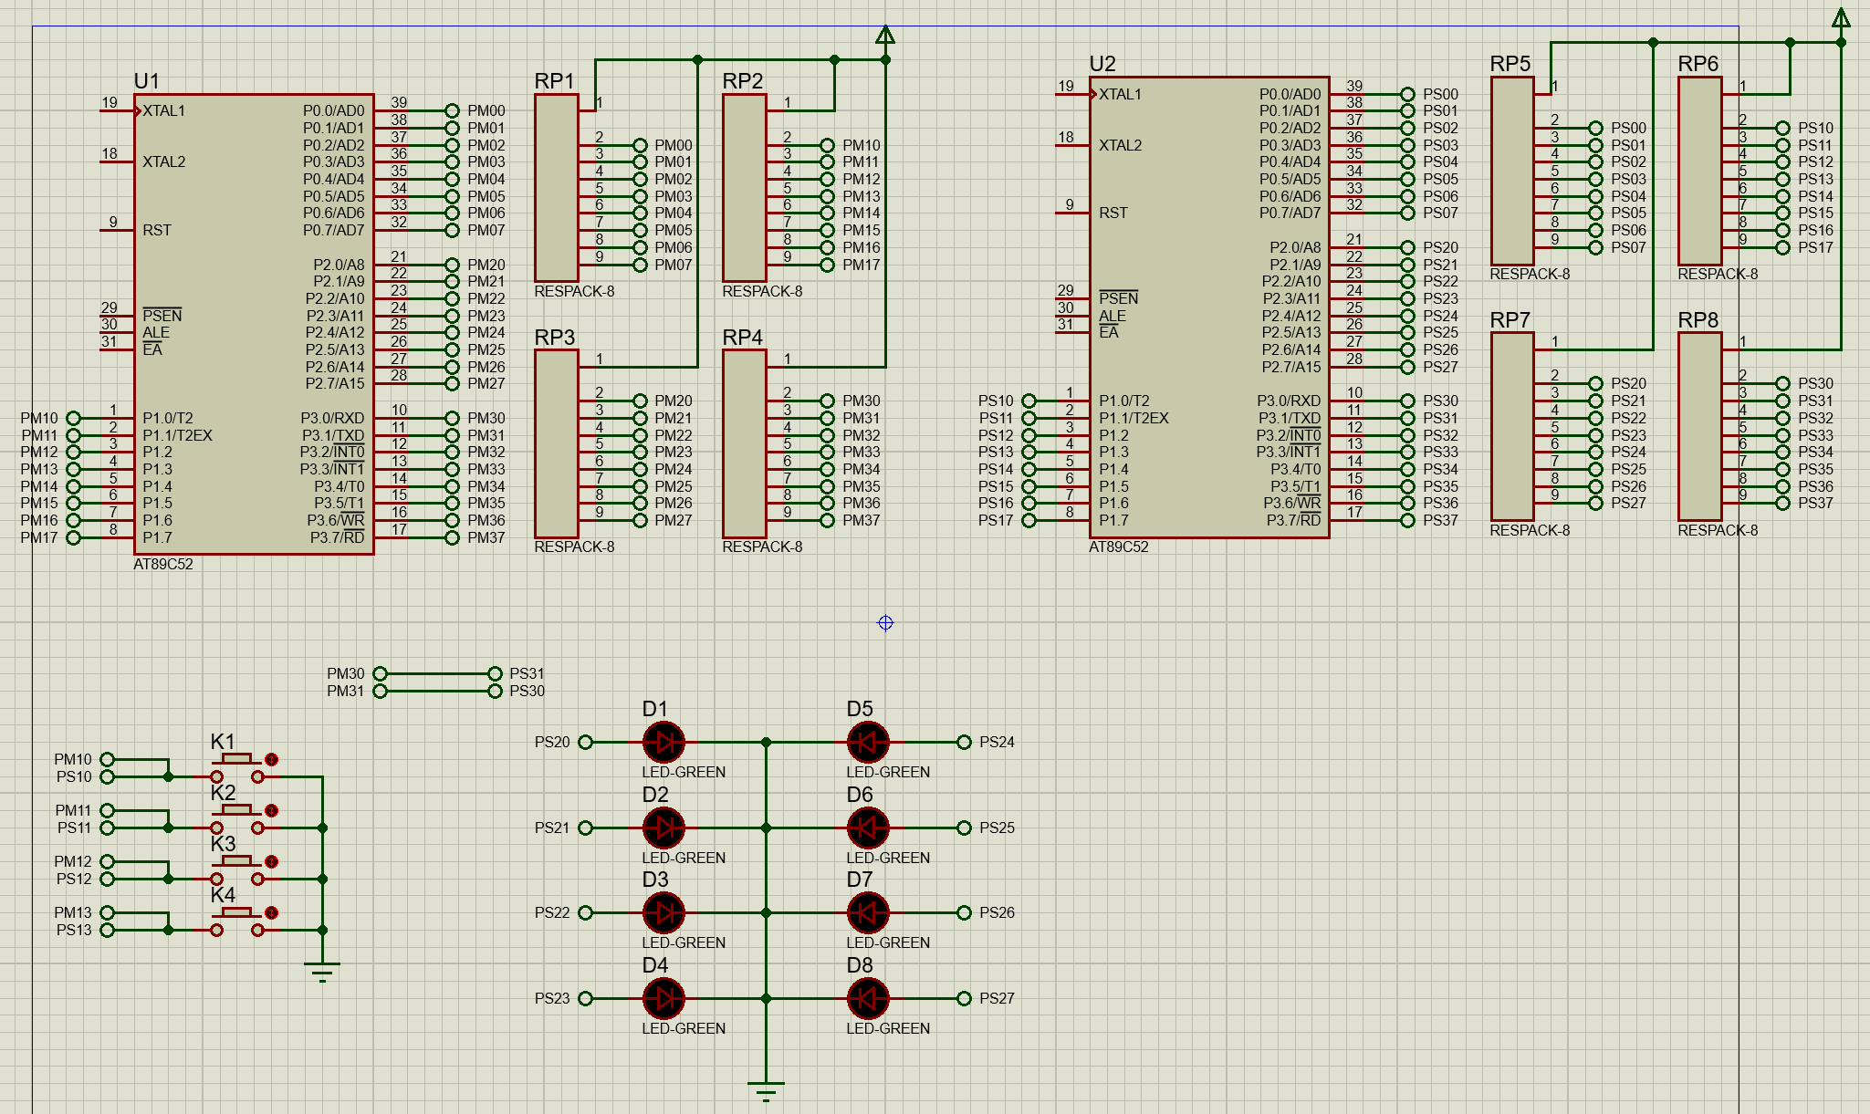Click the RP1 resistor pack body
The height and width of the screenshot is (1114, 1870).
(556, 188)
